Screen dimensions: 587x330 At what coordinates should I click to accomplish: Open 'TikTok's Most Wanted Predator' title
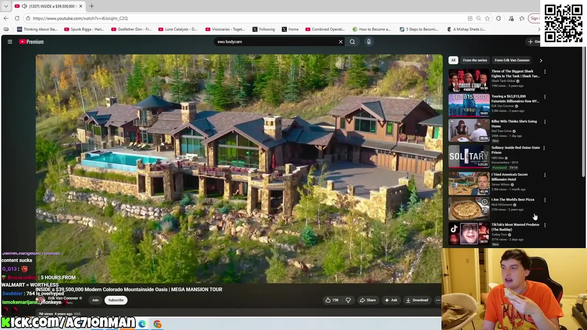click(515, 227)
